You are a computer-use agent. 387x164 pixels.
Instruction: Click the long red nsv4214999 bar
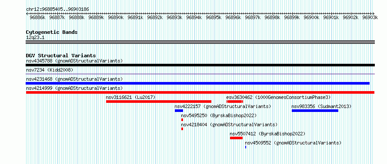coord(200,92)
